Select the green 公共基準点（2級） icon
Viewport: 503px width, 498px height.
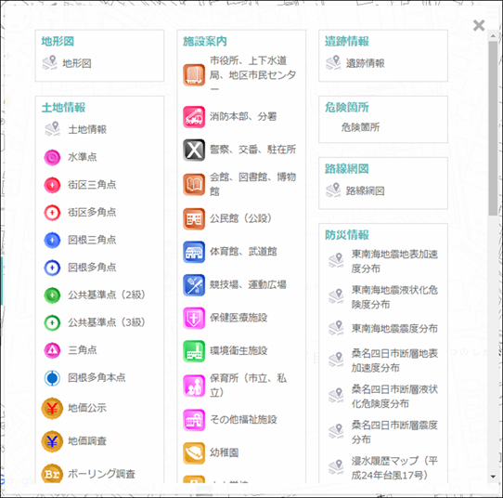click(52, 295)
